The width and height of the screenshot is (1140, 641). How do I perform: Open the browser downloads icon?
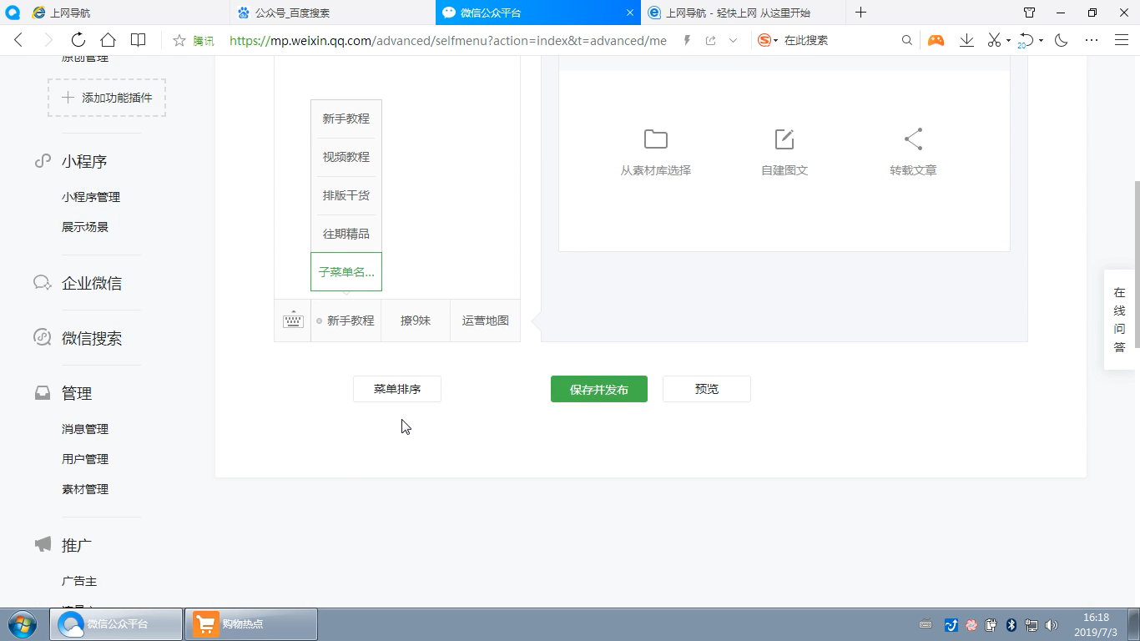(966, 40)
